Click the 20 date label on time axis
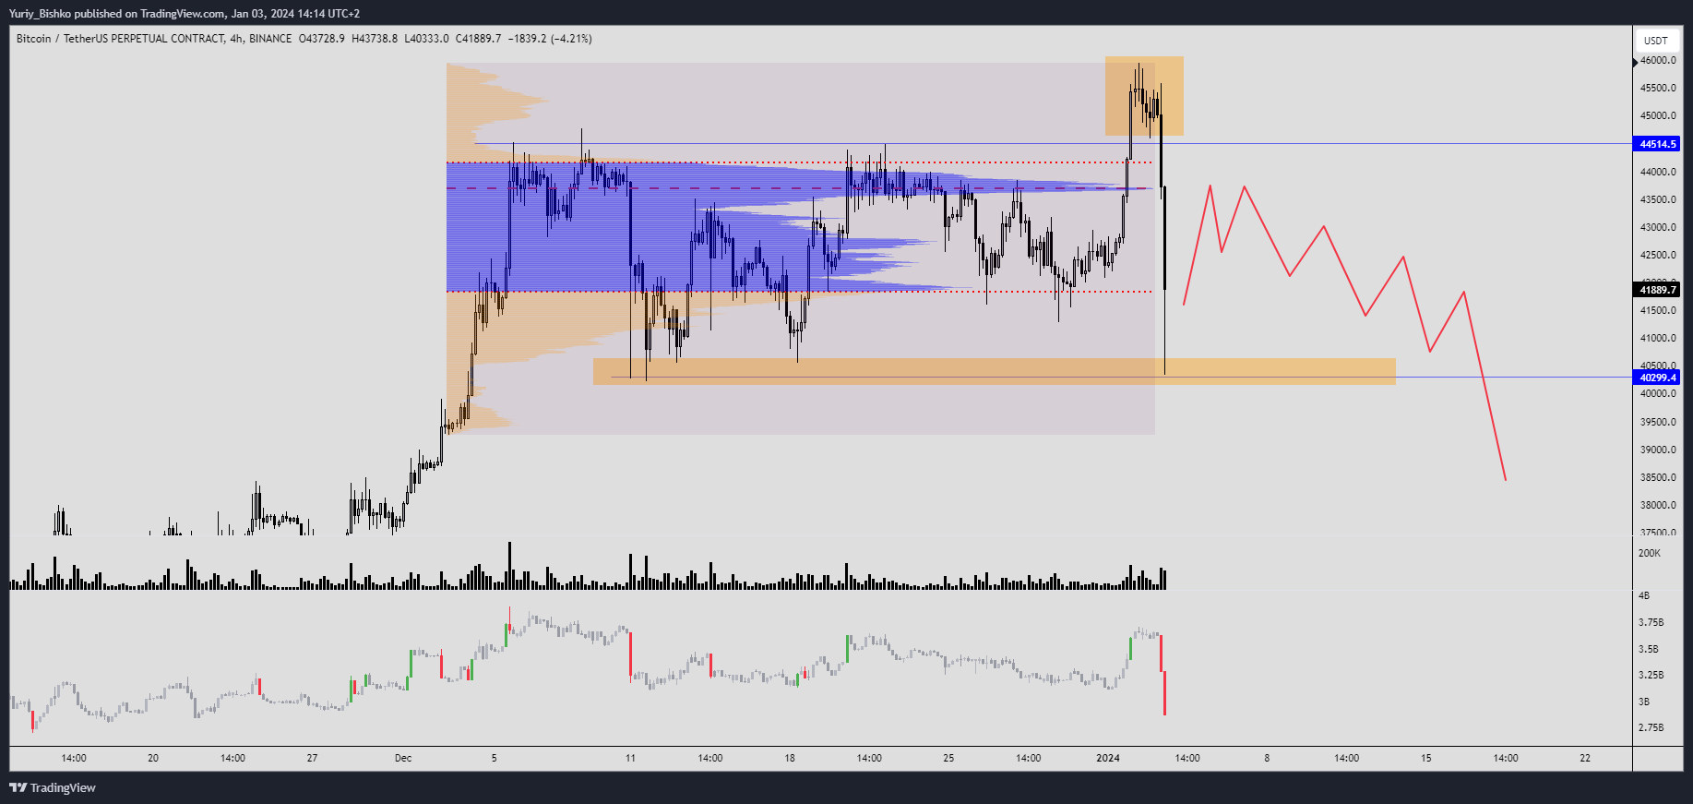This screenshot has height=804, width=1693. (153, 759)
